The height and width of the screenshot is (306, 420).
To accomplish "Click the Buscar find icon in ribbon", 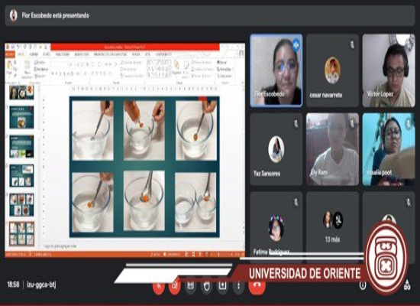I will [x=221, y=62].
